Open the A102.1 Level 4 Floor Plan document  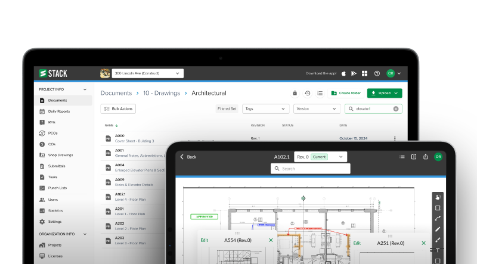[130, 197]
